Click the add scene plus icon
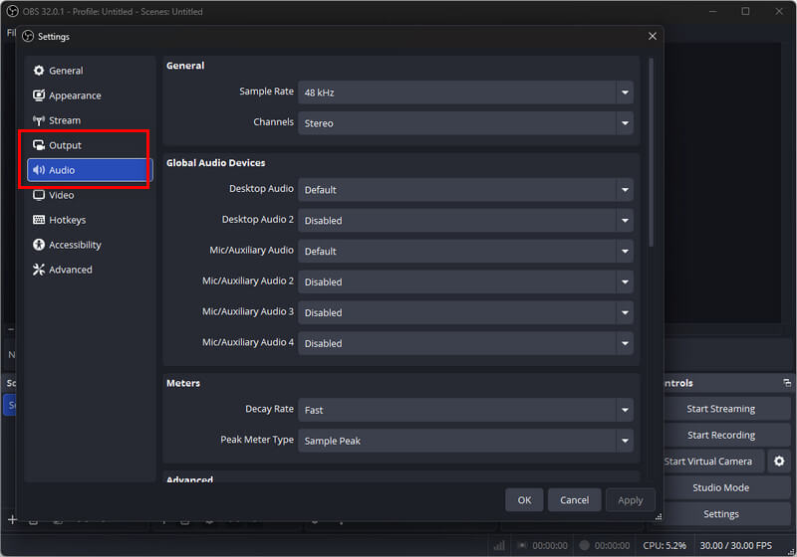Screen dimensions: 797x557 [12, 519]
